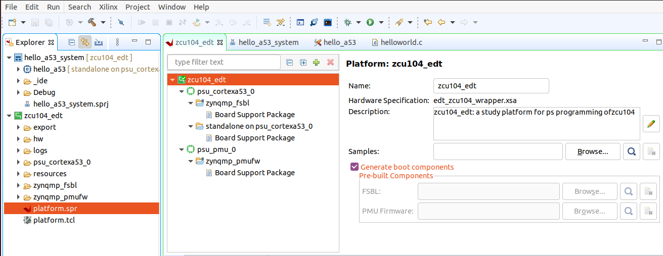The width and height of the screenshot is (663, 256).
Task: Toggle Link with Editor in Explorer
Action: pyautogui.click(x=84, y=42)
